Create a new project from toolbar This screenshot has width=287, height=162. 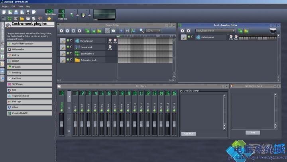[4, 12]
